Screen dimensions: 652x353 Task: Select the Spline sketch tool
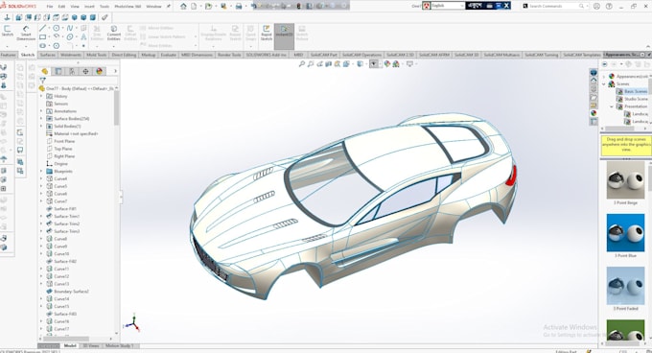click(69, 28)
